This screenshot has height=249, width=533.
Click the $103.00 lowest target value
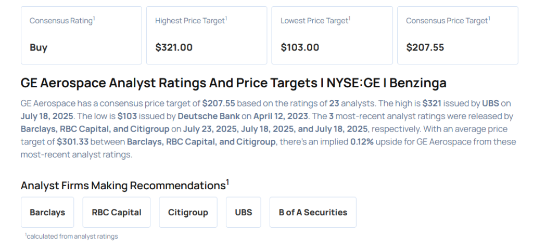click(x=300, y=47)
